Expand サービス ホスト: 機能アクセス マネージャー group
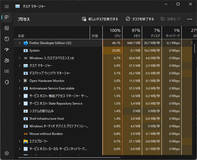Image resolution: width=197 pixels, height=160 pixels. (x=20, y=96)
